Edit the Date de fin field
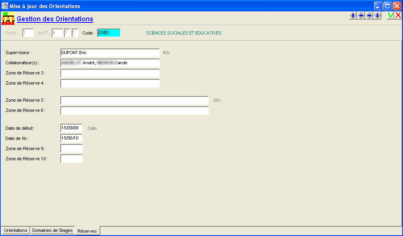The width and height of the screenshot is (403, 236). coord(71,138)
